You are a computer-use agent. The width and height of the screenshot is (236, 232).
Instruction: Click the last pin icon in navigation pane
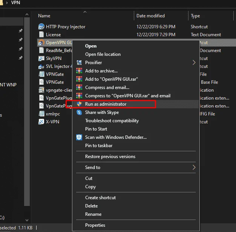pos(21,58)
